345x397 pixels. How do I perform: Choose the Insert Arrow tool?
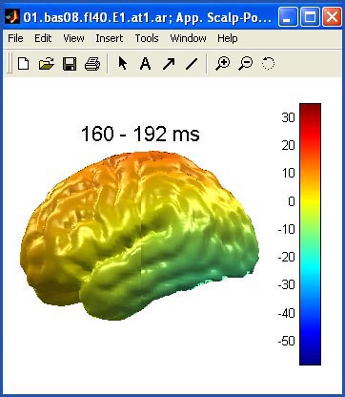(169, 63)
